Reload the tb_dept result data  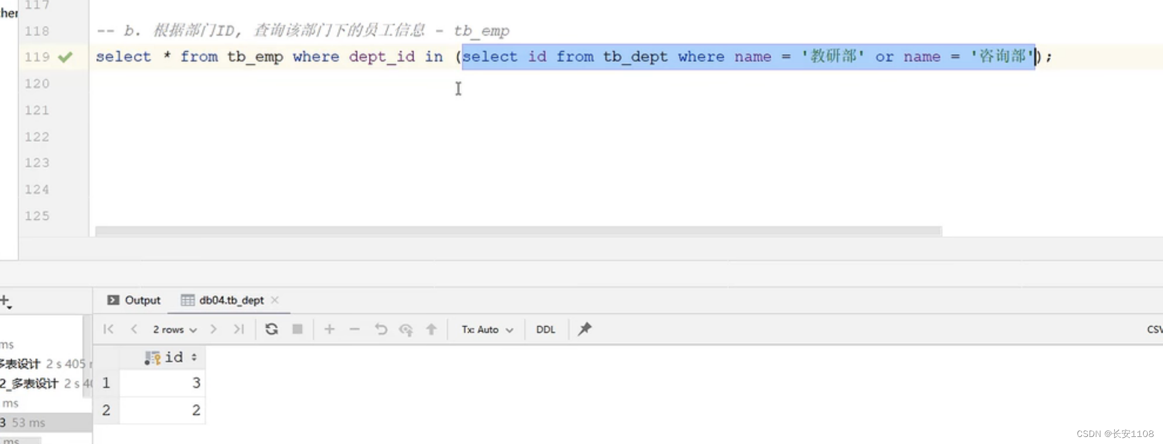coord(271,329)
